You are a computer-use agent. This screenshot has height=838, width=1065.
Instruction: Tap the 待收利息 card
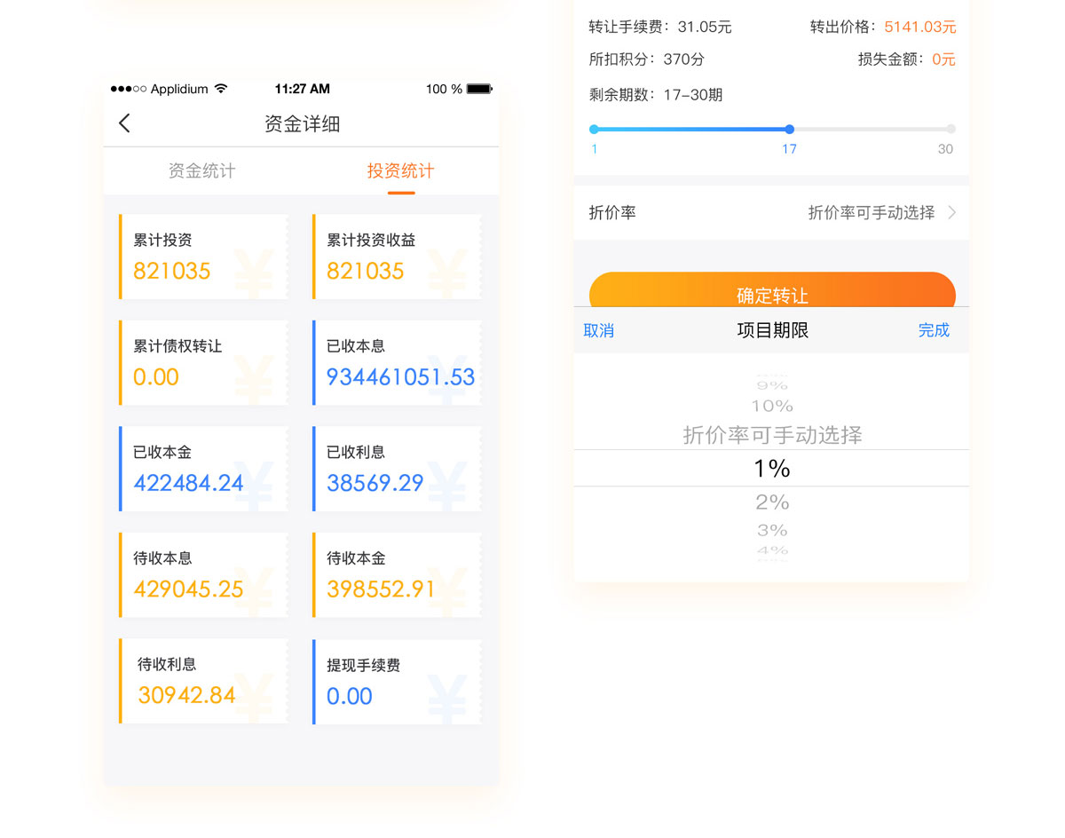203,681
